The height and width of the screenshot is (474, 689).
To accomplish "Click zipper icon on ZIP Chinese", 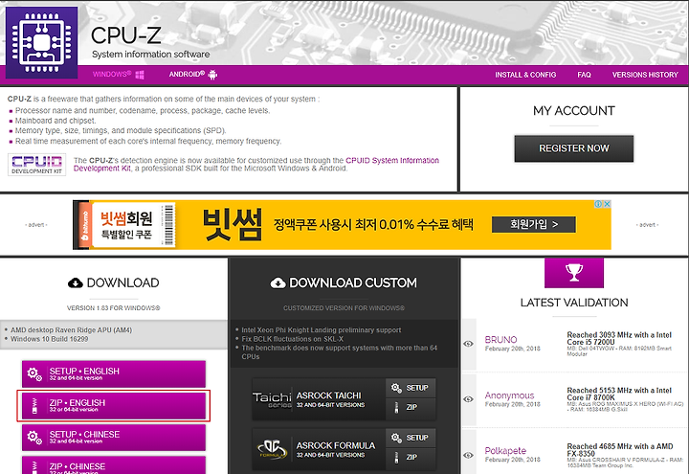I will (x=34, y=467).
